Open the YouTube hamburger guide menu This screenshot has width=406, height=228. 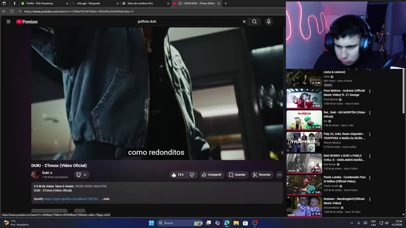point(9,22)
